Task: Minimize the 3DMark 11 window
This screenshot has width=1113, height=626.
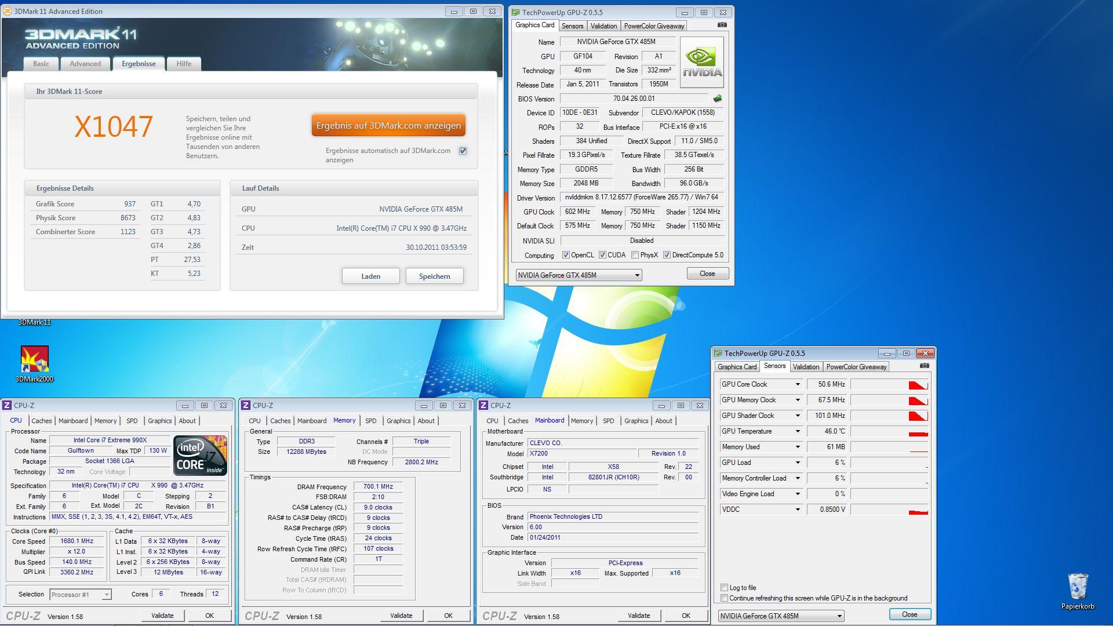Action: [454, 11]
